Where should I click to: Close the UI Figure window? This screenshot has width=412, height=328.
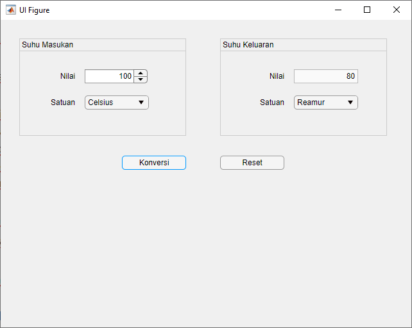click(397, 10)
